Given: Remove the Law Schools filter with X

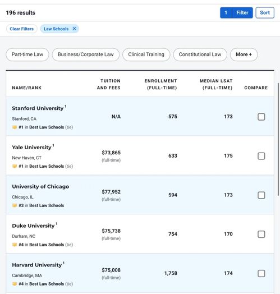Looking at the screenshot, I should tap(74, 29).
